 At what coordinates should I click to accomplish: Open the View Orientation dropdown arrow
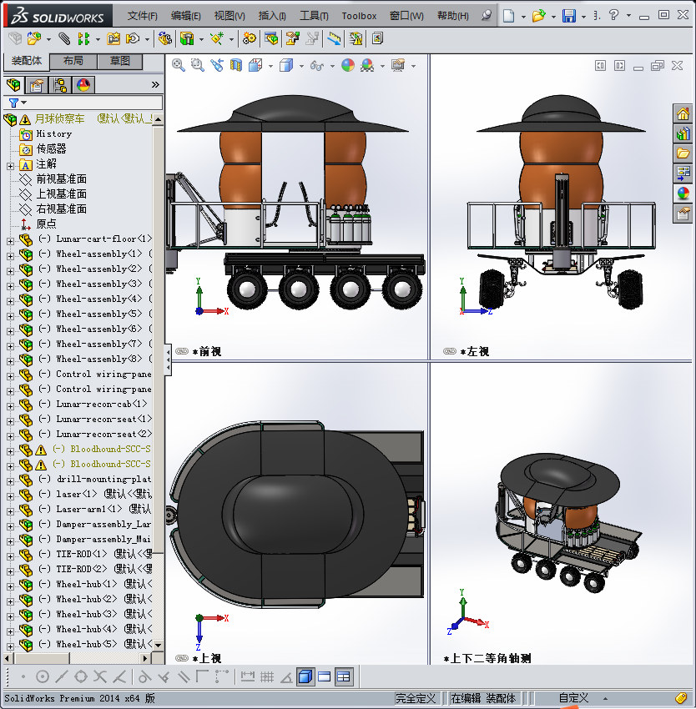(270, 66)
